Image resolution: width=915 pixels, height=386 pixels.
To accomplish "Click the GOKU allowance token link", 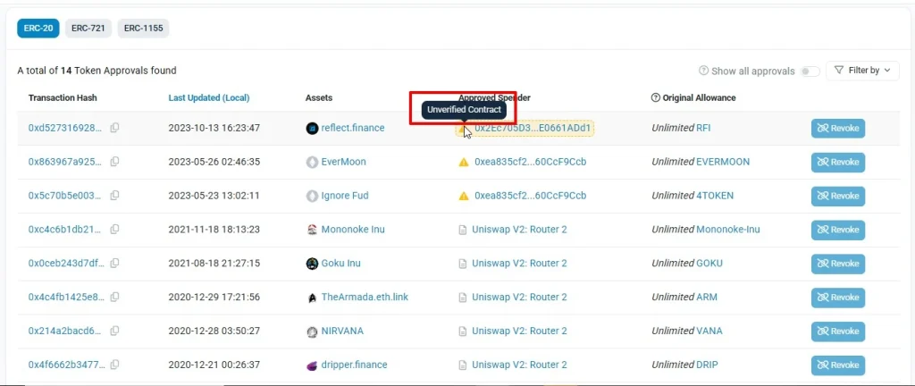I will (x=709, y=263).
